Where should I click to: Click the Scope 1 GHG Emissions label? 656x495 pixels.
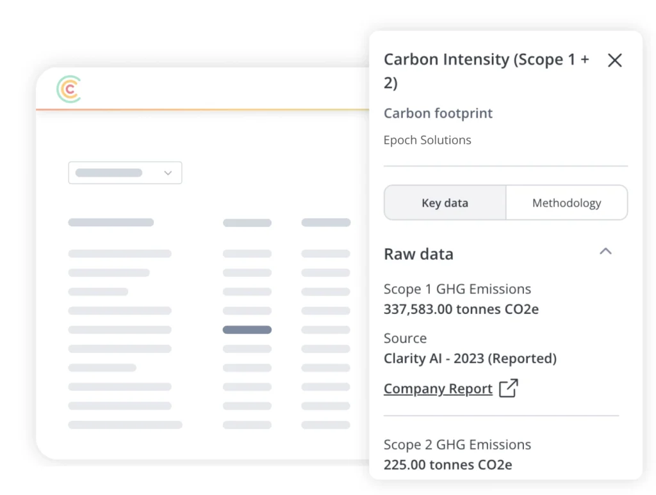click(x=457, y=289)
